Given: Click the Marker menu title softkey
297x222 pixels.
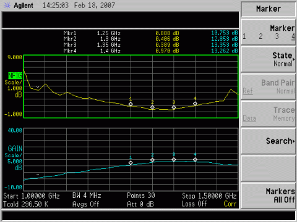Looking at the screenshot, I should 269,9.
